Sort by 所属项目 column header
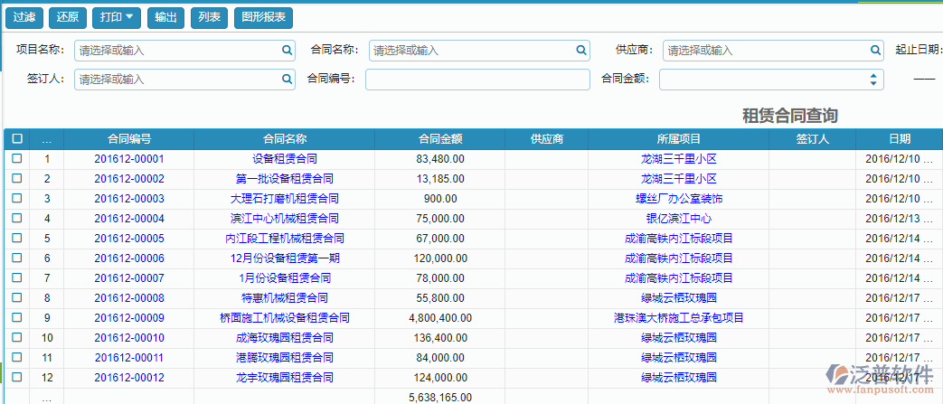The width and height of the screenshot is (943, 404). click(x=678, y=139)
